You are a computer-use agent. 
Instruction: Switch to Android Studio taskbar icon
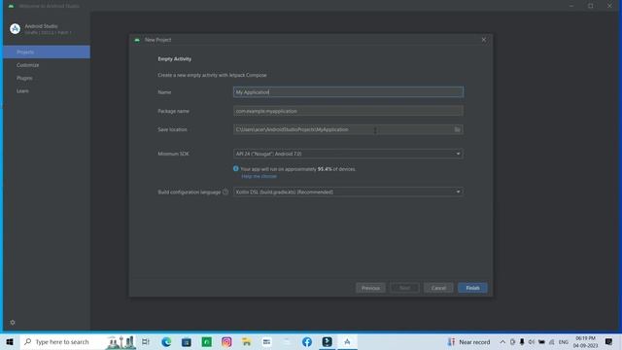click(347, 341)
